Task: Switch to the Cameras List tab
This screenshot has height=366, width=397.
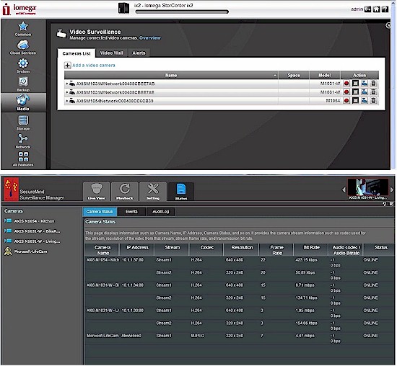Action: (77, 53)
